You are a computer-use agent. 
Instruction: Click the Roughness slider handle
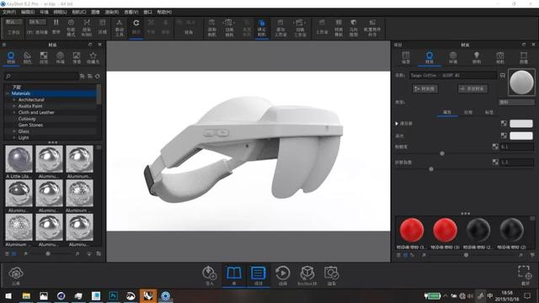(x=442, y=153)
